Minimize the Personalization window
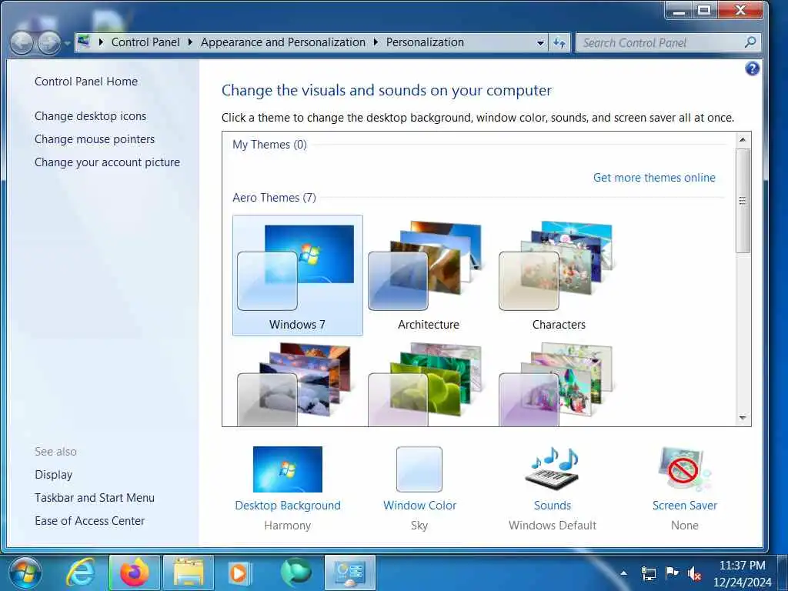Image resolution: width=788 pixels, height=591 pixels. tap(679, 10)
